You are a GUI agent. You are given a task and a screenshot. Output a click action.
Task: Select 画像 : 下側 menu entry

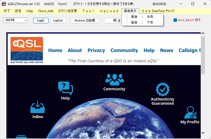(142, 22)
